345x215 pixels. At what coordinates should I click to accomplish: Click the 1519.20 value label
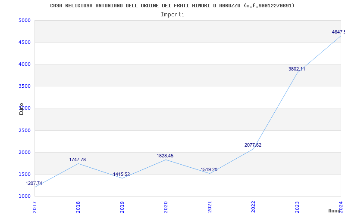(x=209, y=169)
